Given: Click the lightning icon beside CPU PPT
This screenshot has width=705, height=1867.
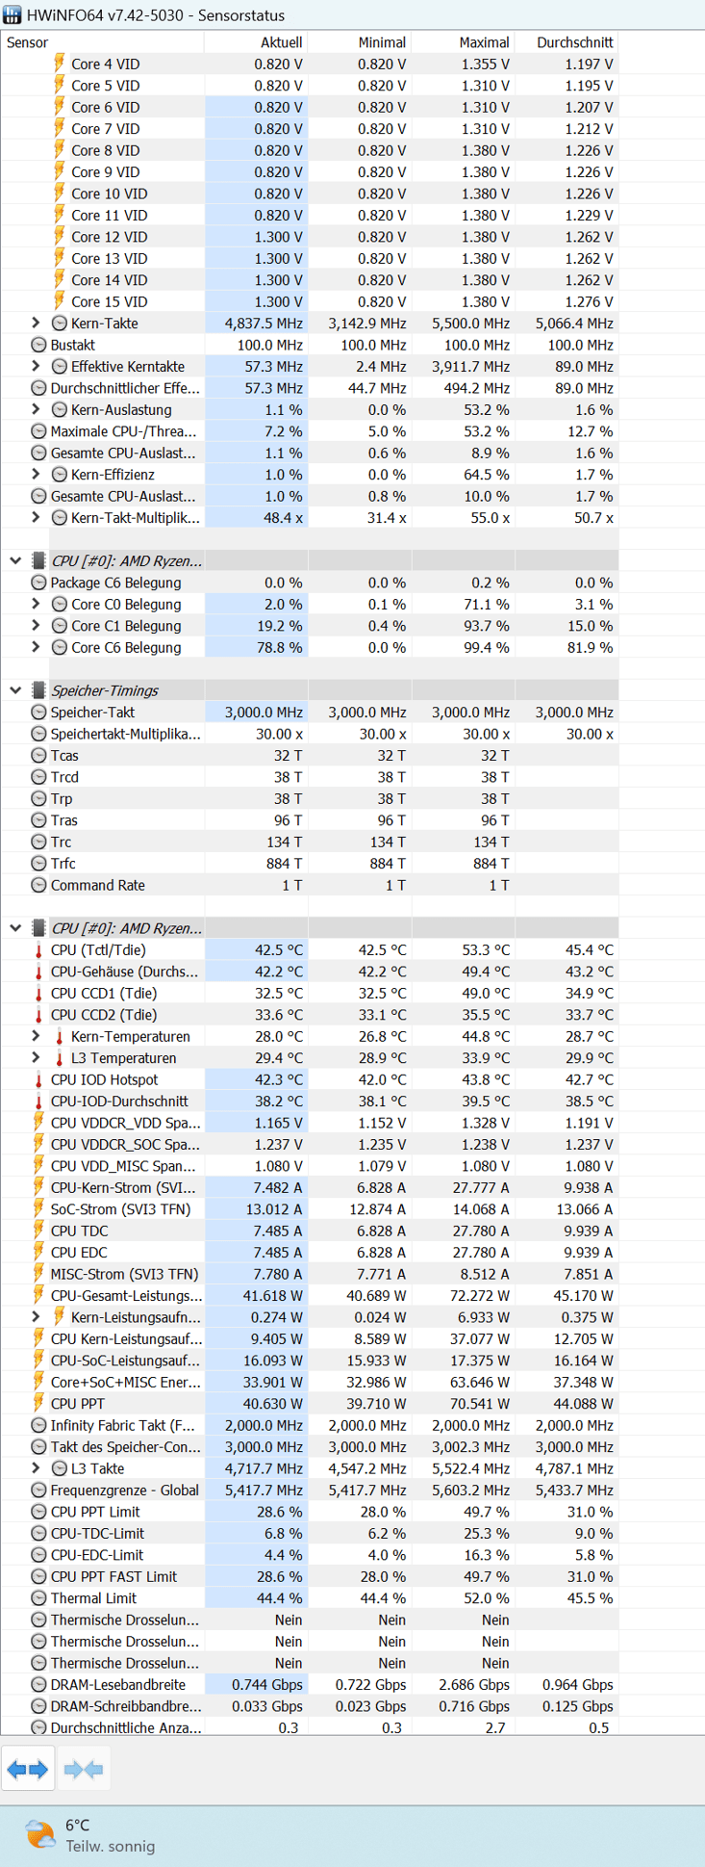Looking at the screenshot, I should pyautogui.click(x=38, y=1403).
